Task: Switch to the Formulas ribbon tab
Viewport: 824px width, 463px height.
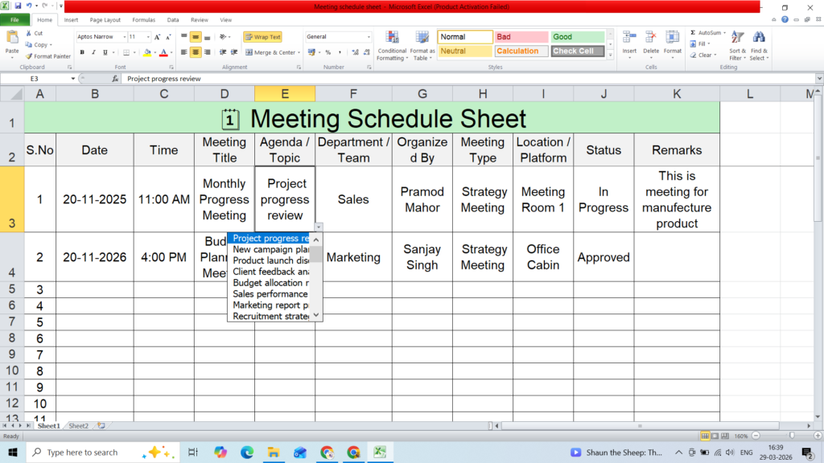Action: coord(143,20)
